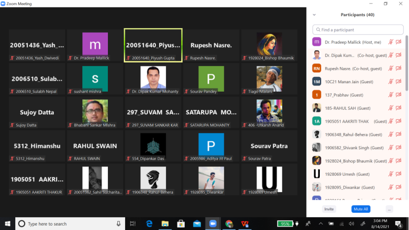Click the Find a participant search field
The image size is (409, 230).
click(358, 30)
